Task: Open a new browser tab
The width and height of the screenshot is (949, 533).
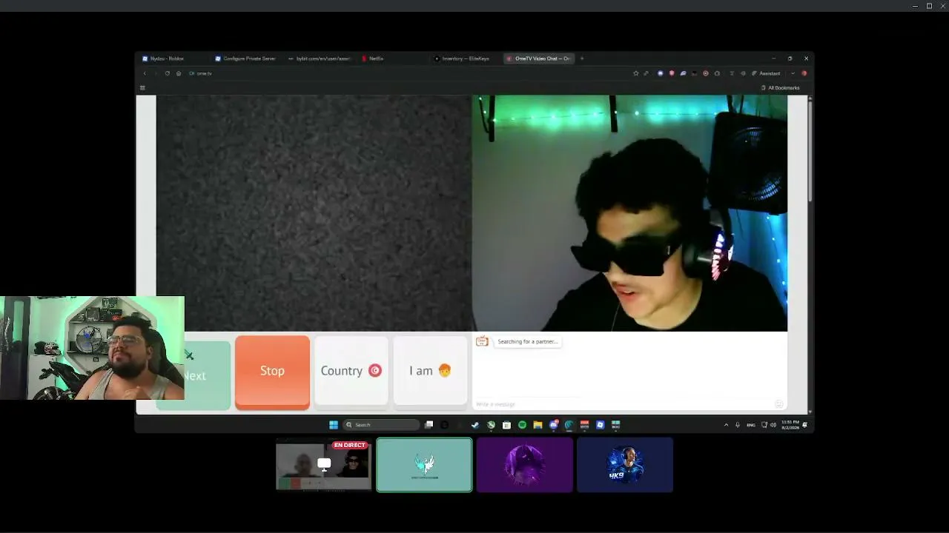Action: click(582, 58)
